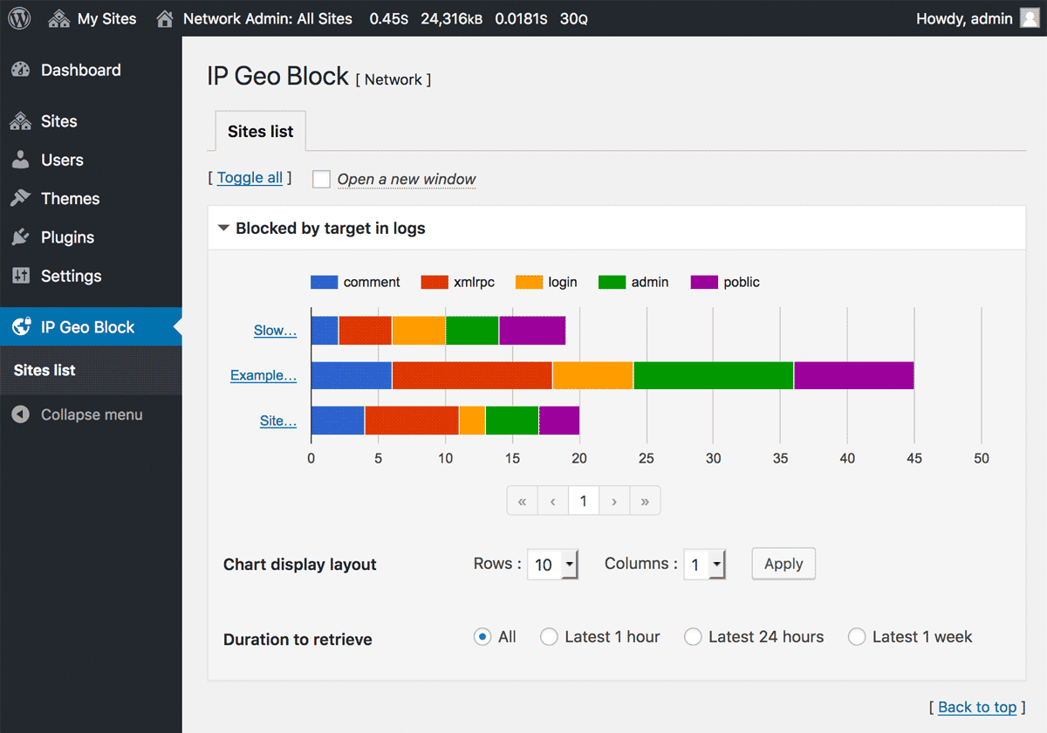
Task: Click the admin avatar icon
Action: 1030,18
